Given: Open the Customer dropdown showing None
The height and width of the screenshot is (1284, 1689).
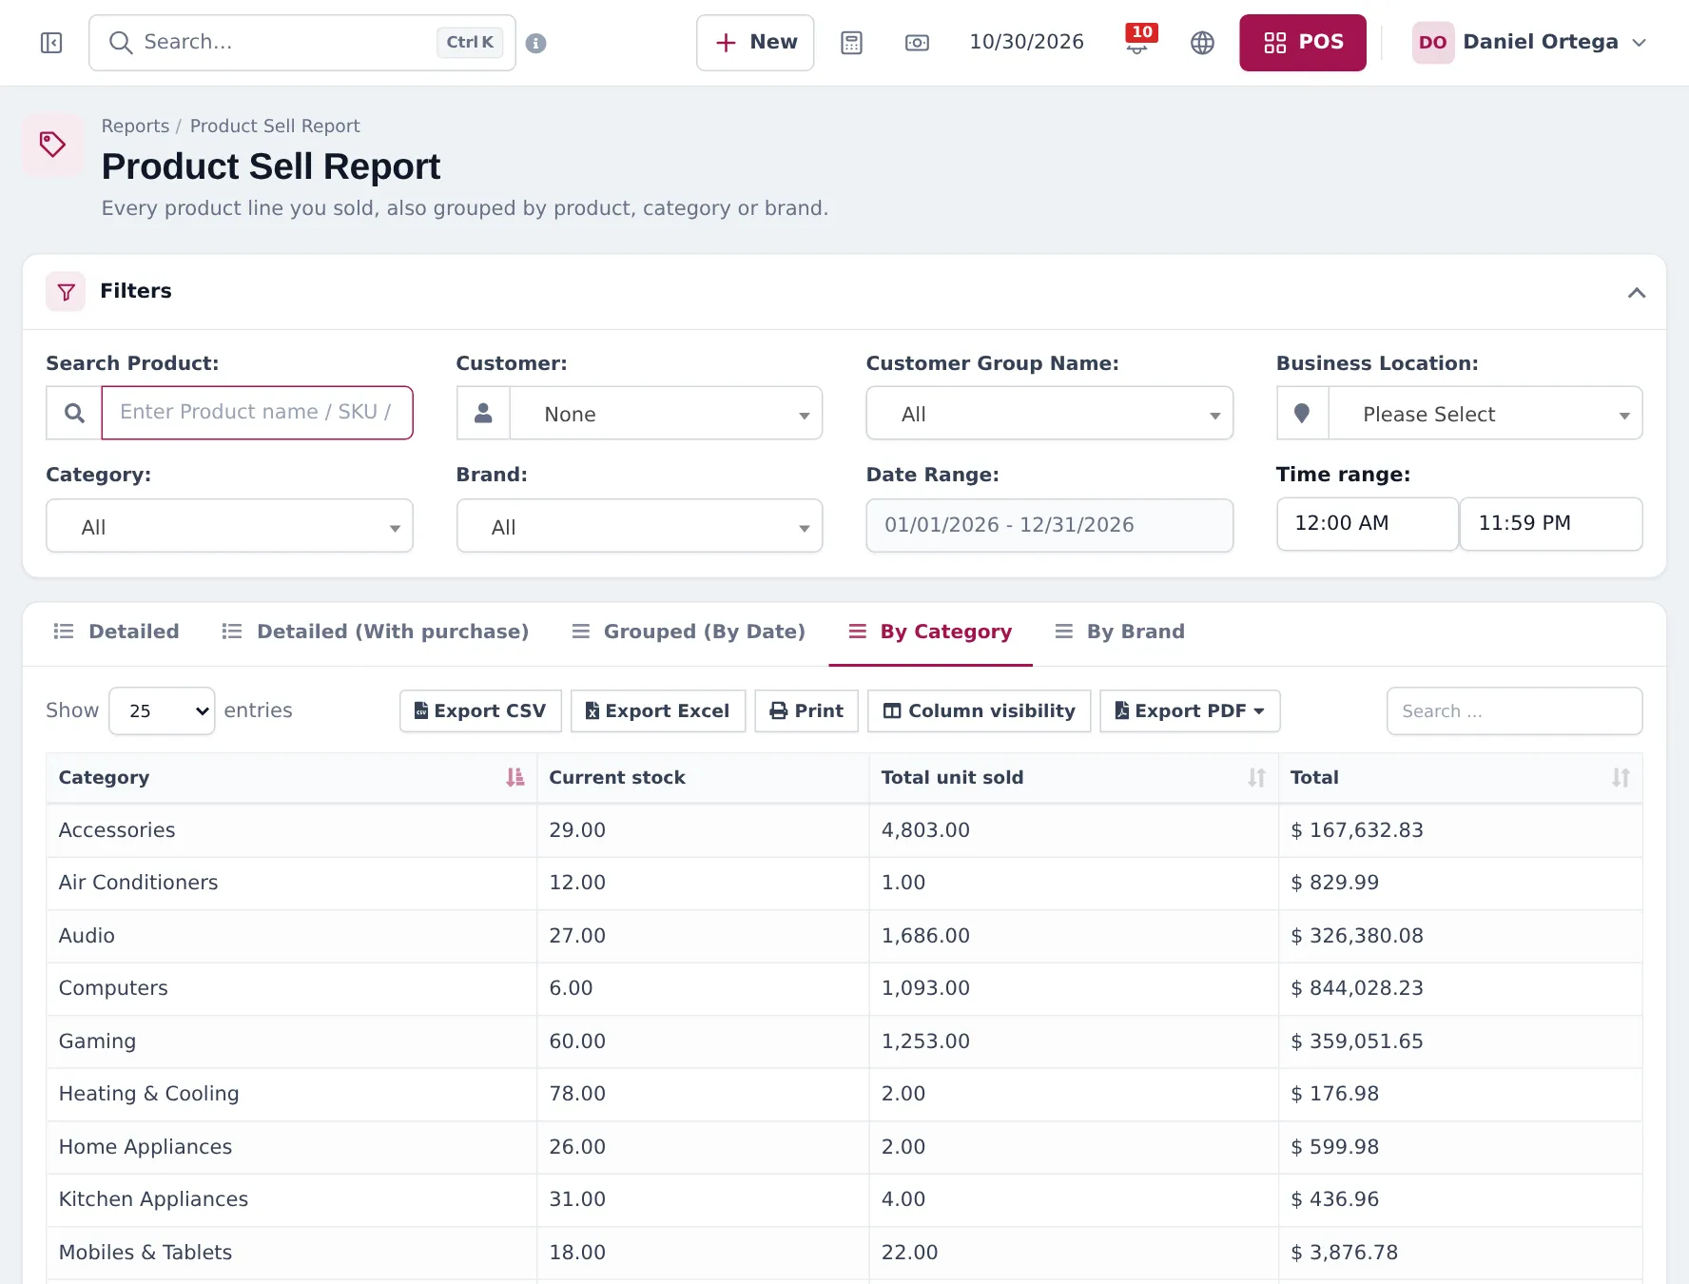Looking at the screenshot, I should pyautogui.click(x=666, y=413).
